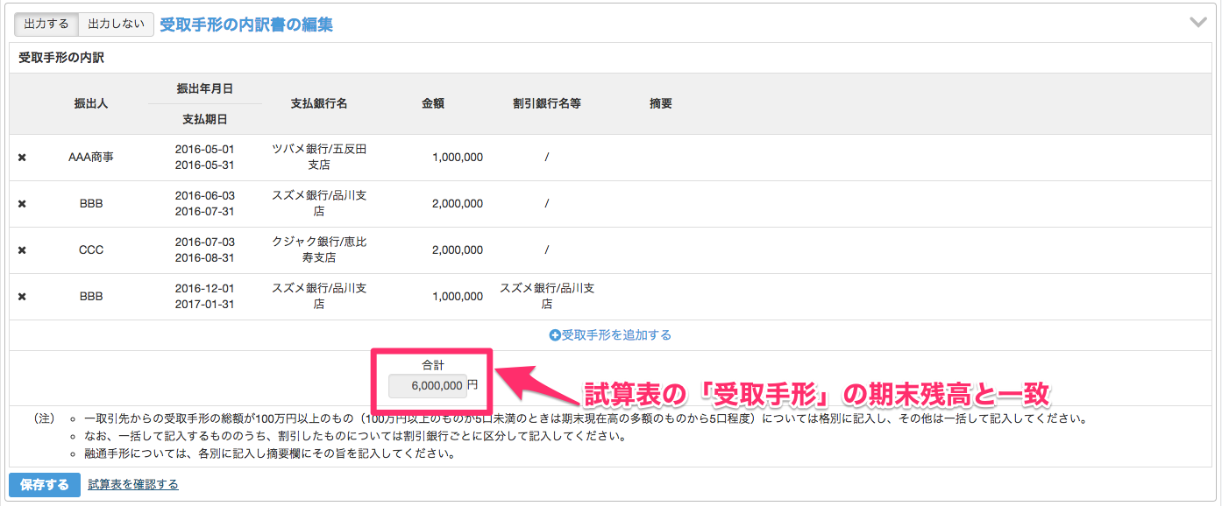Click the 割引銀行名等 column header
Viewport: 1222px width, 506px height.
coord(547,103)
